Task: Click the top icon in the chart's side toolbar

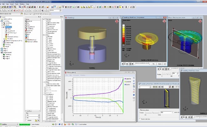Action: (x=134, y=78)
